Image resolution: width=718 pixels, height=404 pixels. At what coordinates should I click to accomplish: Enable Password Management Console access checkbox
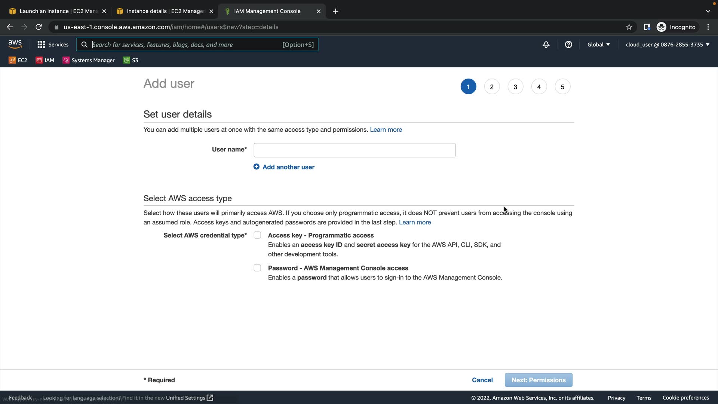tap(257, 268)
